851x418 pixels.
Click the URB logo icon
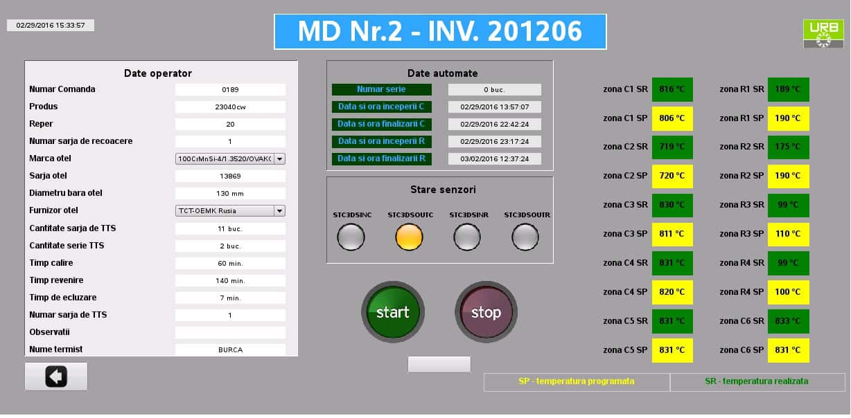pyautogui.click(x=823, y=34)
